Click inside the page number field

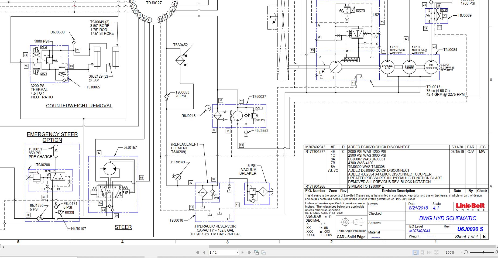[x=216, y=253]
